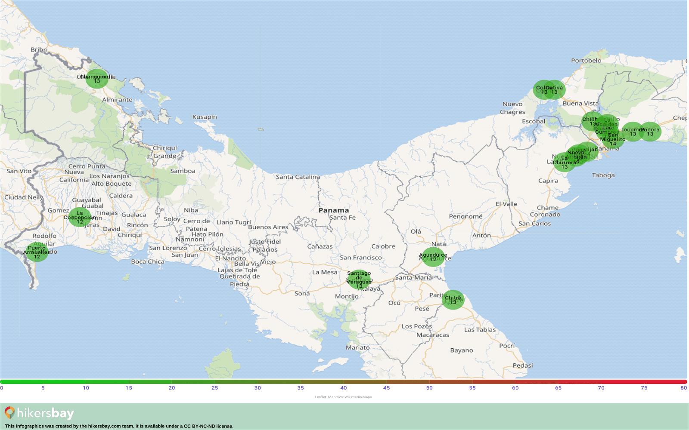The image size is (689, 430).
Task: Click the Tocumen green marker
Action: (x=632, y=132)
